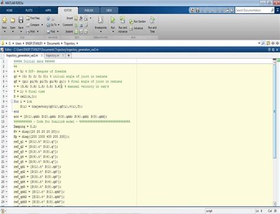Click the fx insert function icon
The height and width of the screenshot is (214, 280).
(81, 18)
